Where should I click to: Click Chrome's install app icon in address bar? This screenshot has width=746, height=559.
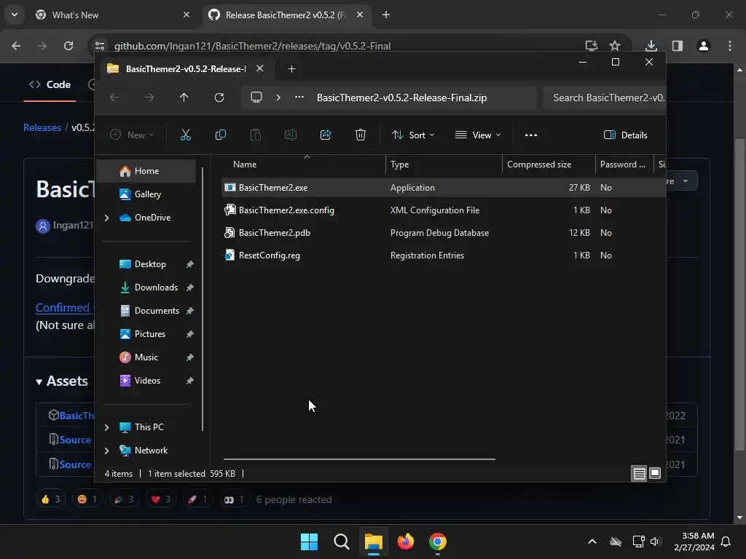pyautogui.click(x=591, y=46)
